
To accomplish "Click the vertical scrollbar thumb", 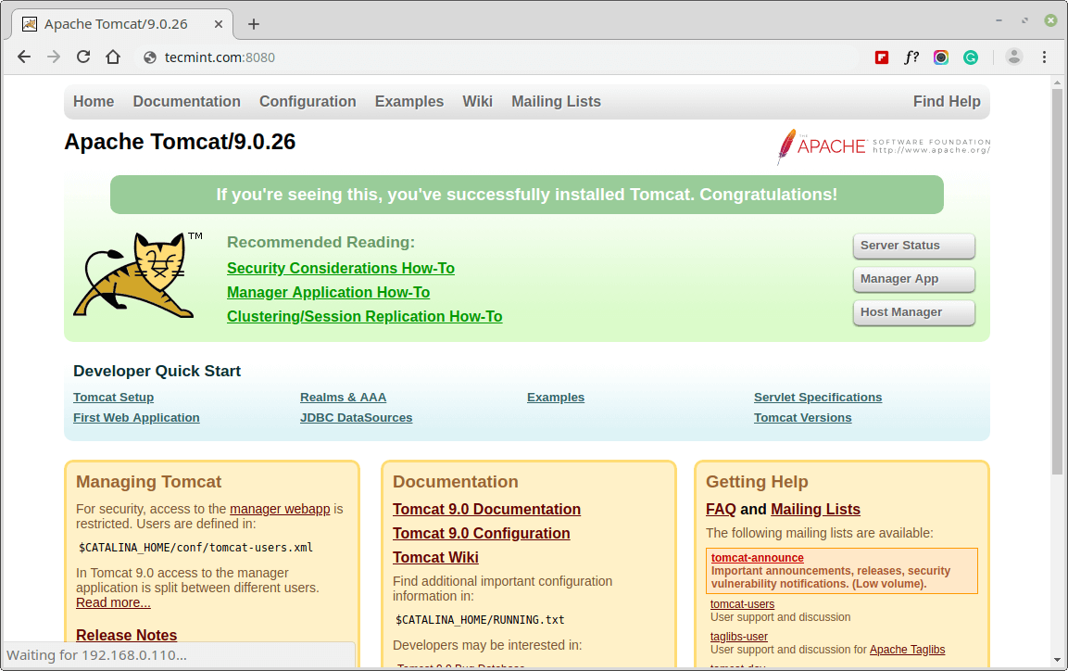I will click(1056, 282).
